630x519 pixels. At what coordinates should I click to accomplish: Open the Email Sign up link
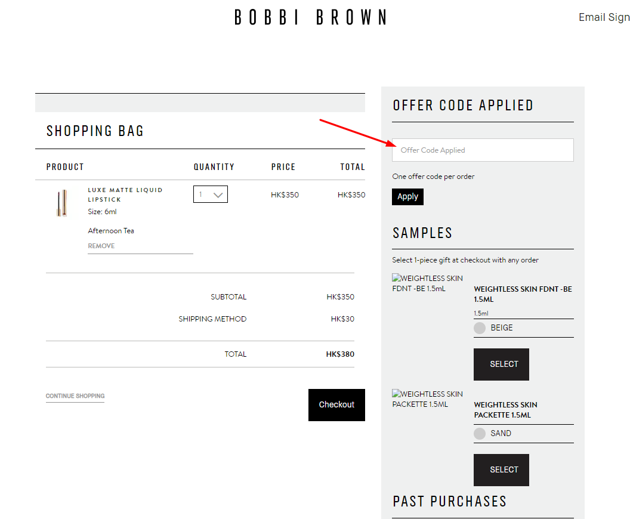[604, 17]
